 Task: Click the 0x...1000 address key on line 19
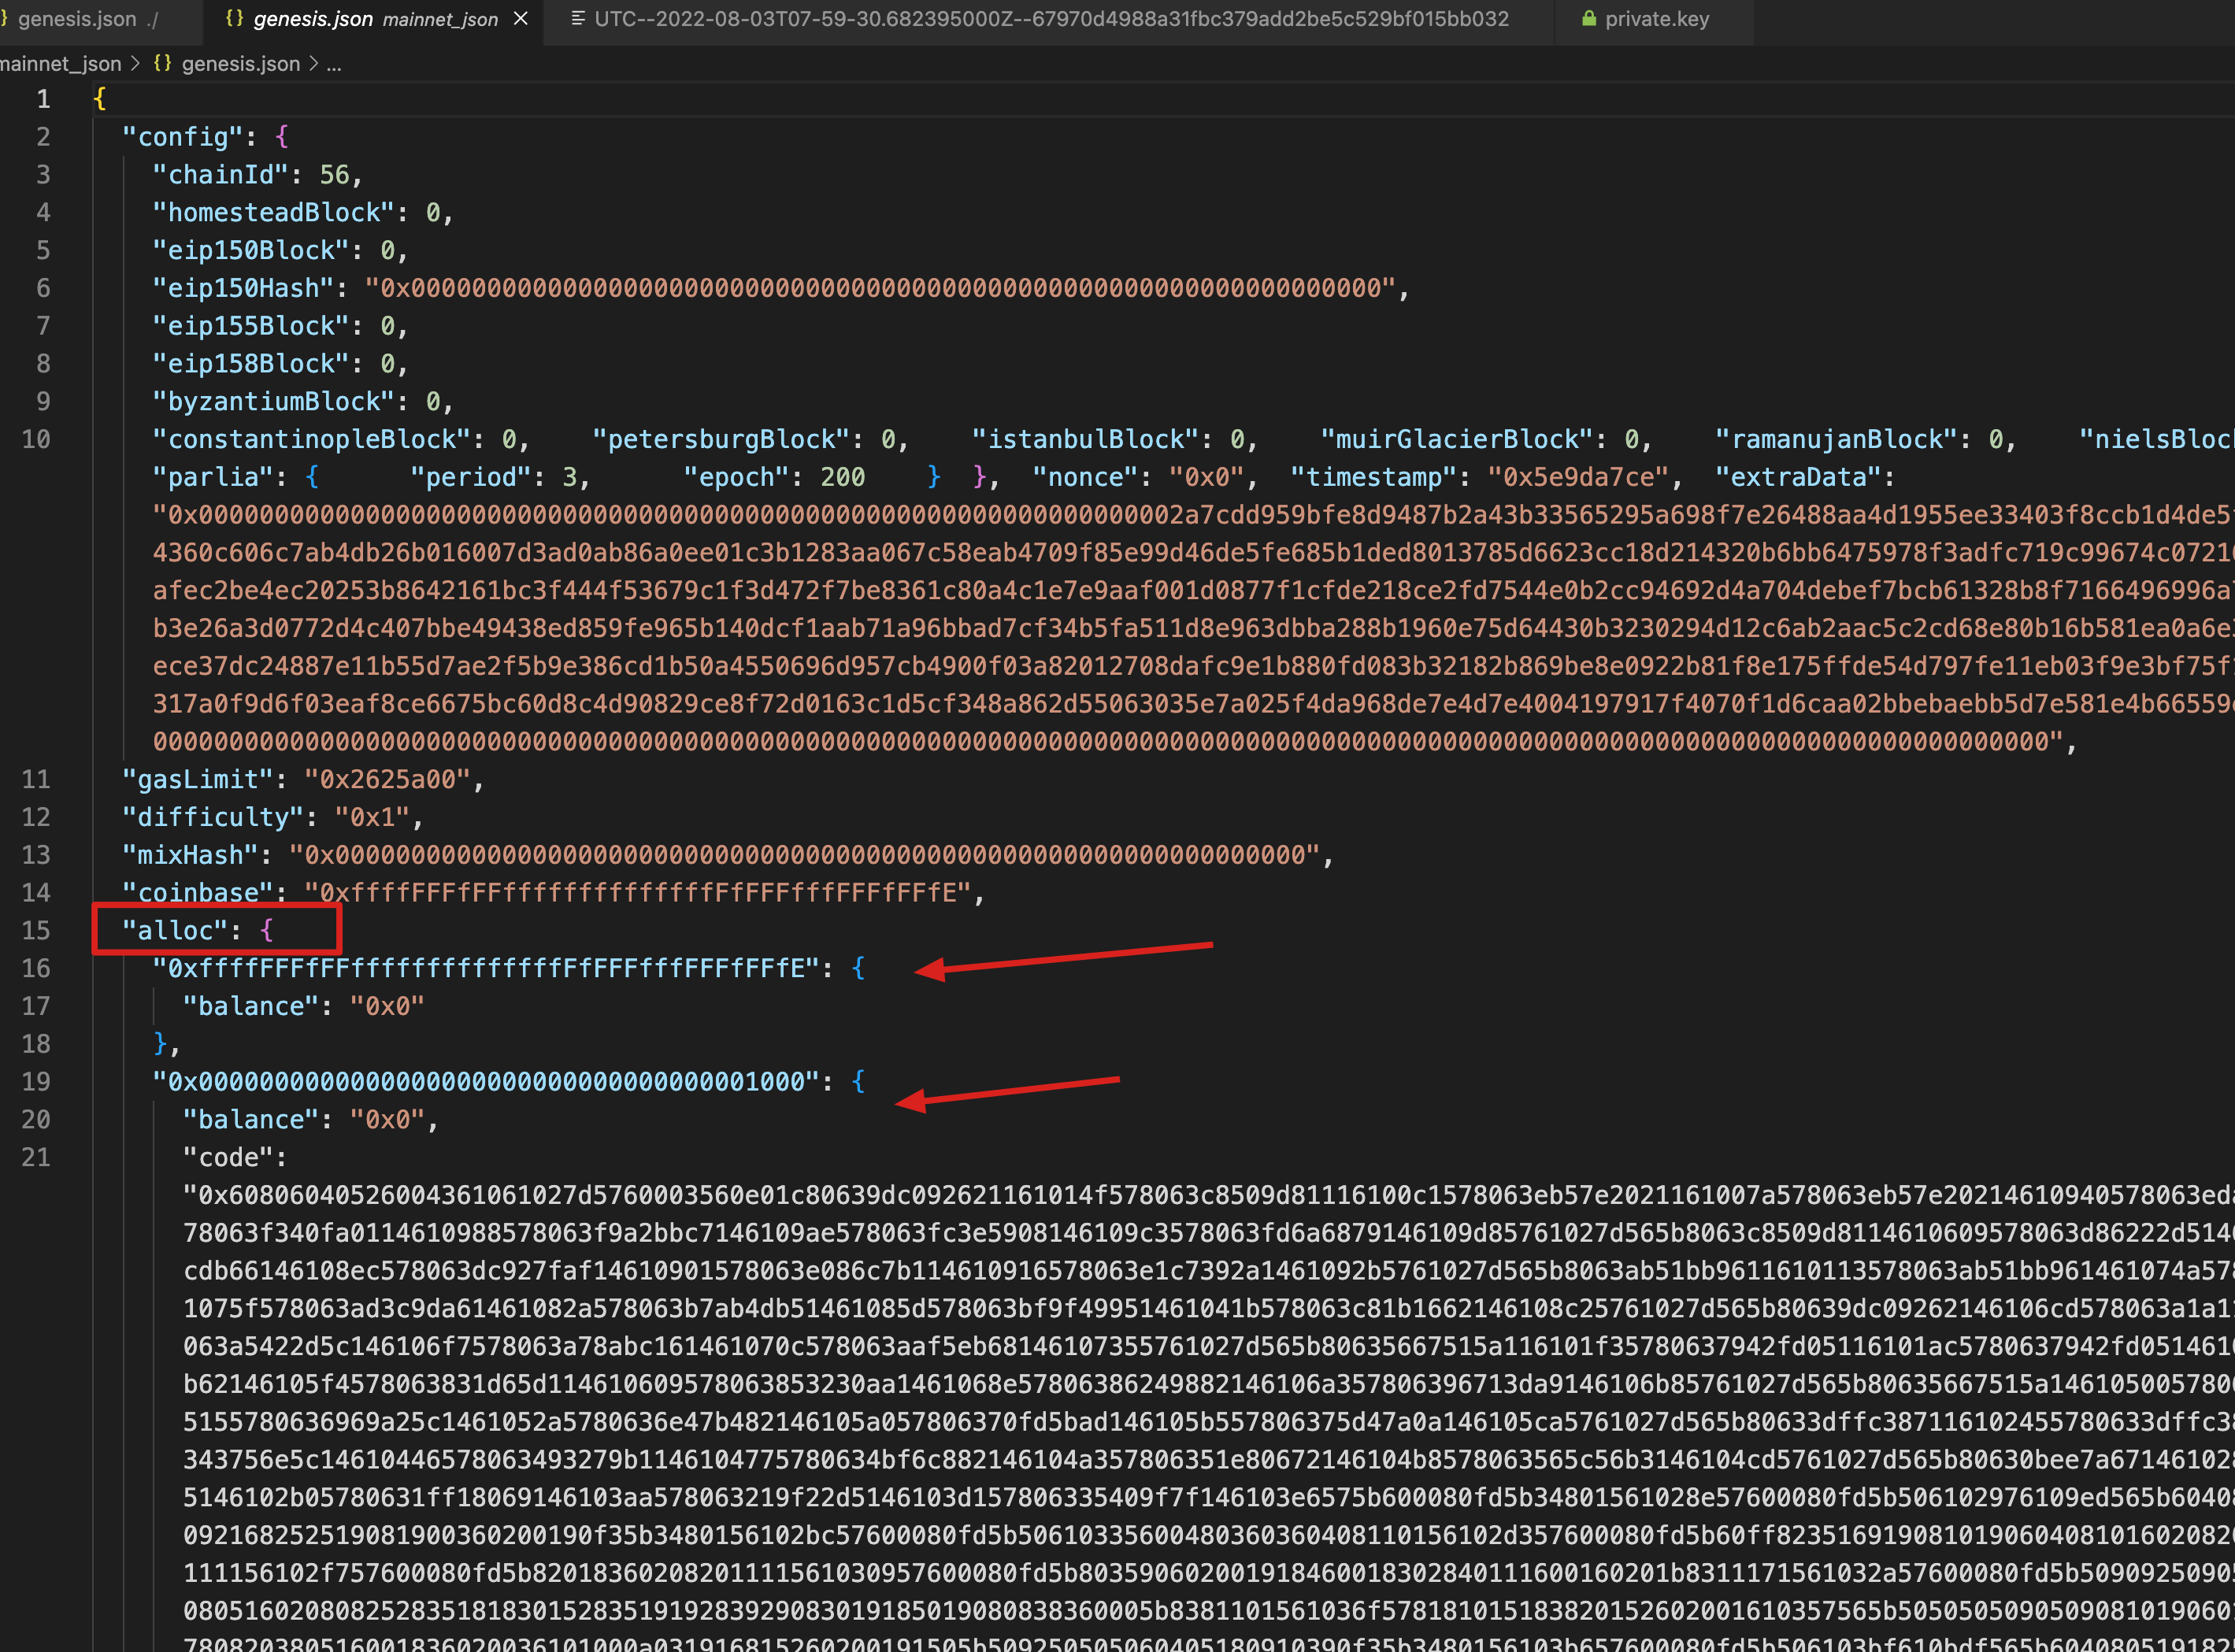pyautogui.click(x=486, y=1081)
